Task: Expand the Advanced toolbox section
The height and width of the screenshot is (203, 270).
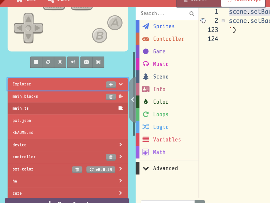Action: pos(167,168)
